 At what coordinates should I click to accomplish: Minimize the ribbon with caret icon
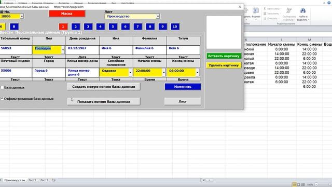(x=324, y=3)
